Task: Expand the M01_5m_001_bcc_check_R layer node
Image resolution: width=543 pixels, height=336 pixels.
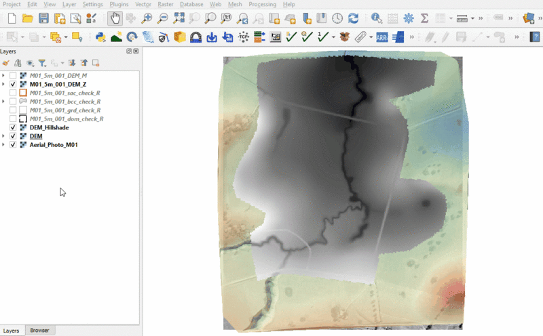Action: (4, 102)
